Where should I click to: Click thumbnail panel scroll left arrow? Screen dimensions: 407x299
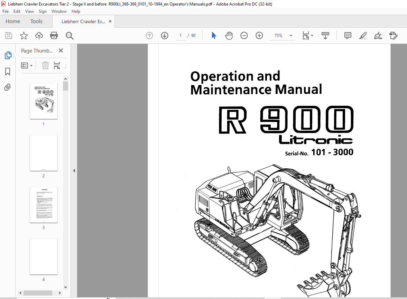click(20, 293)
